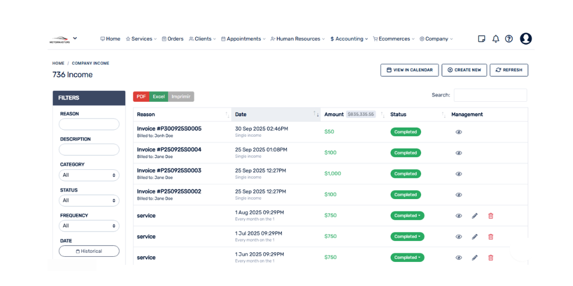Viewport: 573px width, 286px height.
Task: Open Completed status dropdown for 1 Aug service
Action: point(407,216)
